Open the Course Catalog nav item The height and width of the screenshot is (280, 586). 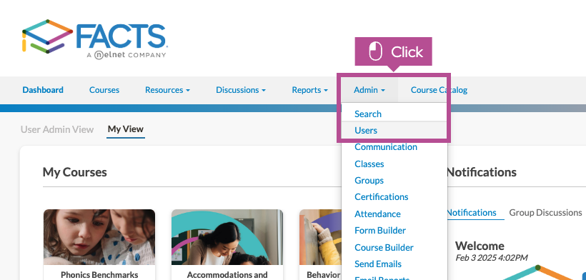(x=439, y=90)
